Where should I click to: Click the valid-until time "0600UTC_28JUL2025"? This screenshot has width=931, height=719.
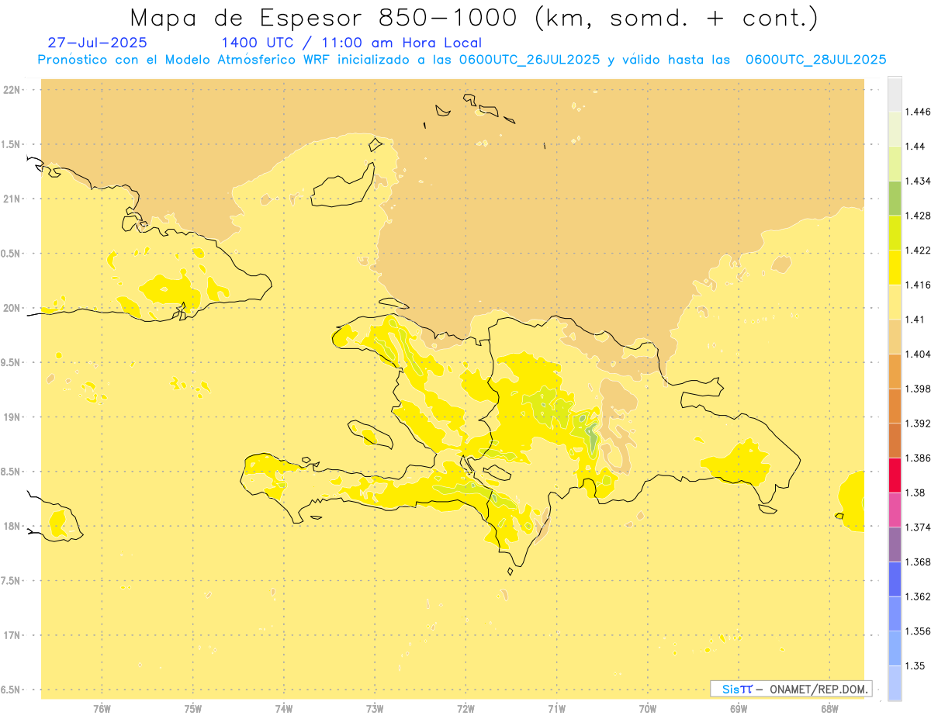point(815,60)
